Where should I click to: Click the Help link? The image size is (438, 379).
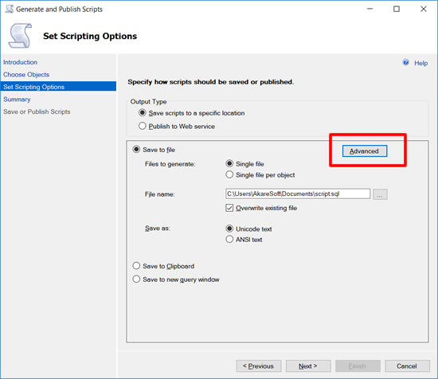pyautogui.click(x=420, y=63)
